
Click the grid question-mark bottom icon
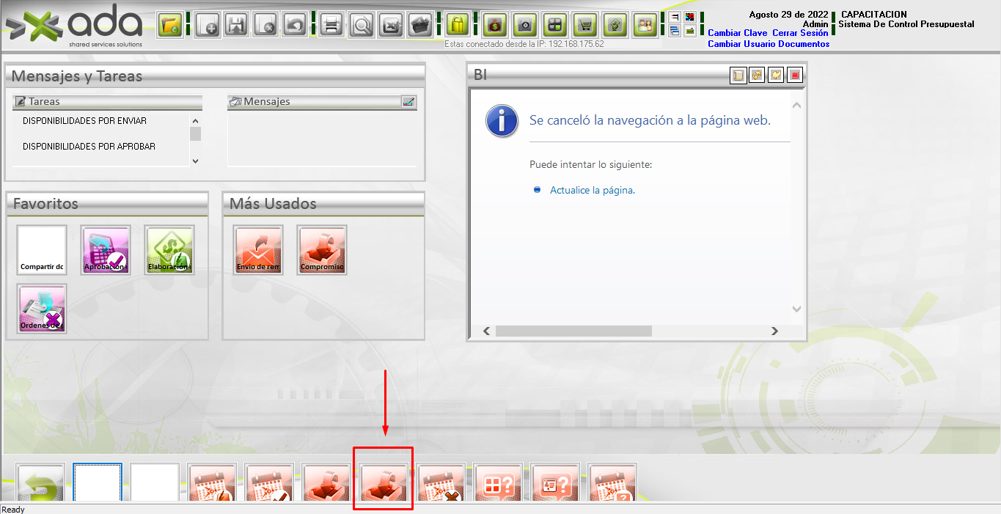point(498,483)
